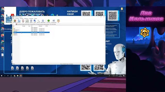Click the taskbar search magnifier
Image resolution: width=165 pixels, height=92 pixels.
coord(5,76)
